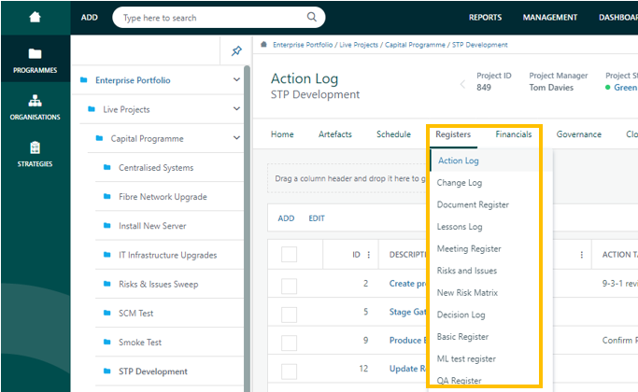Image resolution: width=638 pixels, height=392 pixels.
Task: Open action 'Stage Gat...' link in row 5
Action: pos(407,312)
